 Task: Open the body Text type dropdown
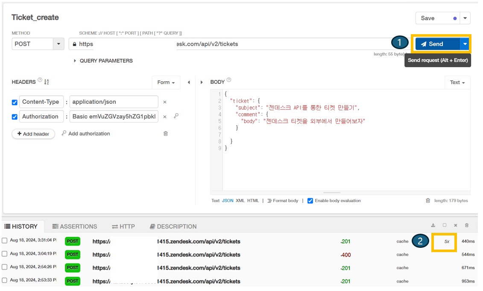coord(457,82)
